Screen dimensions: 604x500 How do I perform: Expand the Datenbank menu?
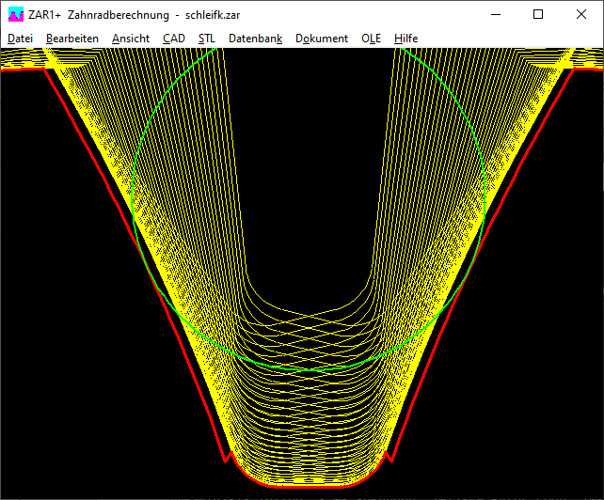[255, 39]
